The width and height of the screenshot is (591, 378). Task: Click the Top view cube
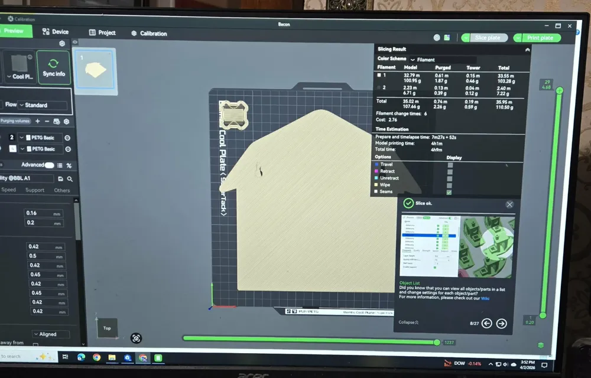pyautogui.click(x=107, y=328)
